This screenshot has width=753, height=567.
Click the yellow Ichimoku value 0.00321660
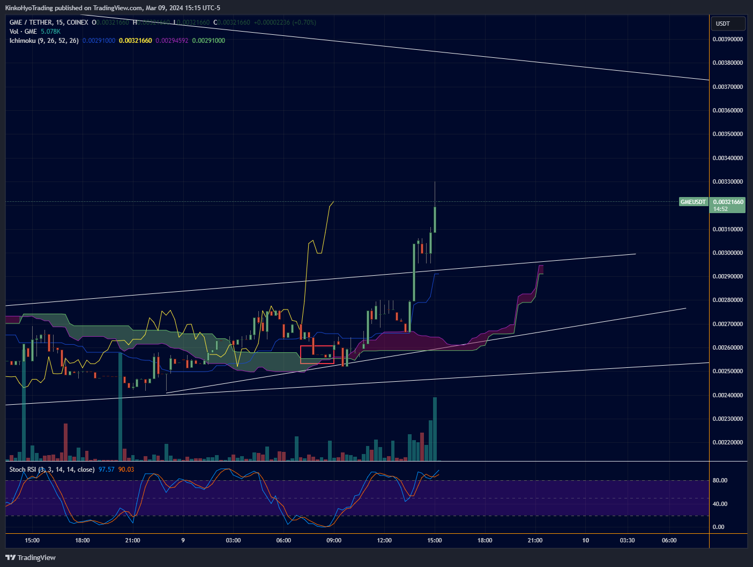[136, 41]
